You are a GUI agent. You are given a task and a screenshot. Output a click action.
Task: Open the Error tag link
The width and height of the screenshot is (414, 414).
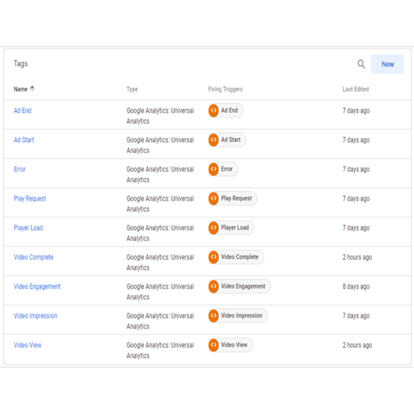coord(20,169)
